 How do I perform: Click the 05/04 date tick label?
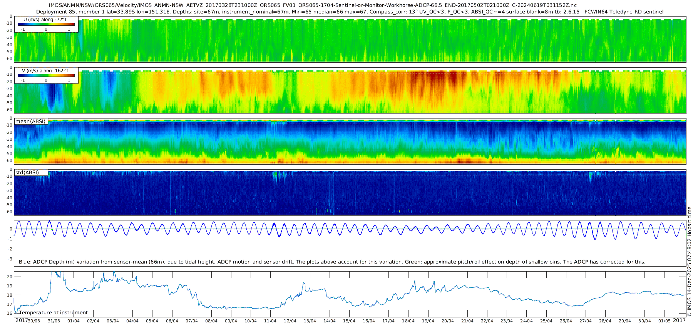[x=152, y=321]
